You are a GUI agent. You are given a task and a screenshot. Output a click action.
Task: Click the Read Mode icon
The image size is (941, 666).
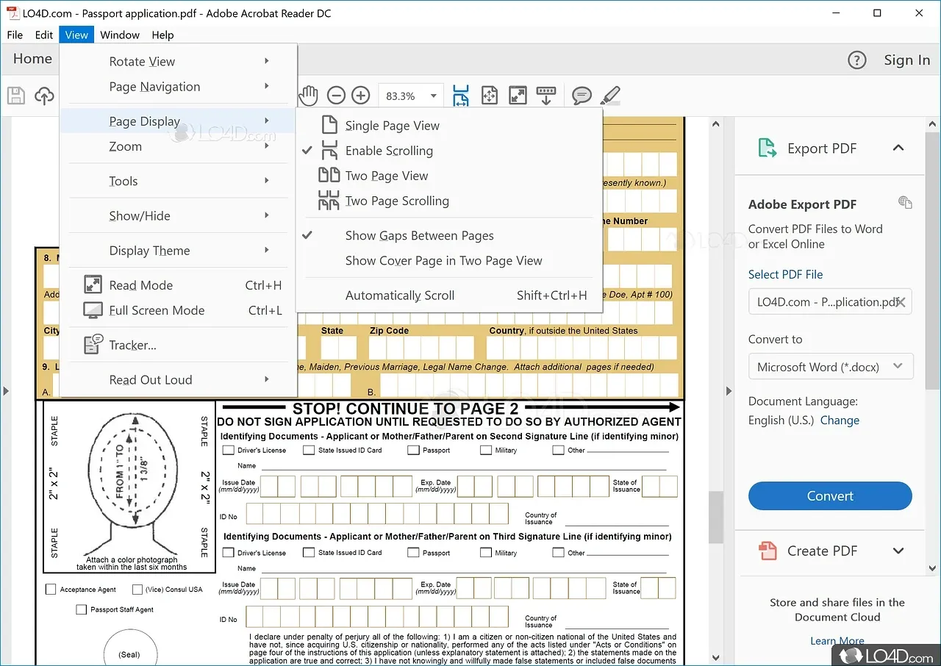click(93, 284)
